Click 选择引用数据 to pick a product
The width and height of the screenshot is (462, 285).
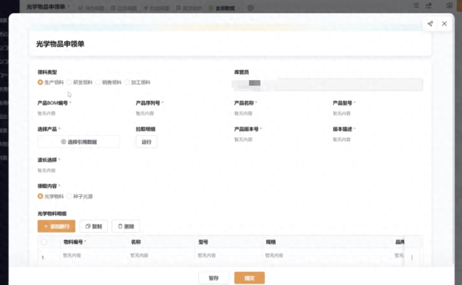click(x=78, y=141)
